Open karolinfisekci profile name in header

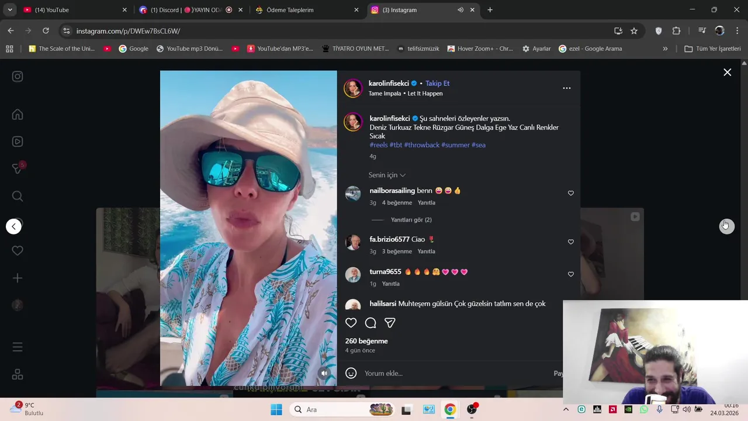389,84
